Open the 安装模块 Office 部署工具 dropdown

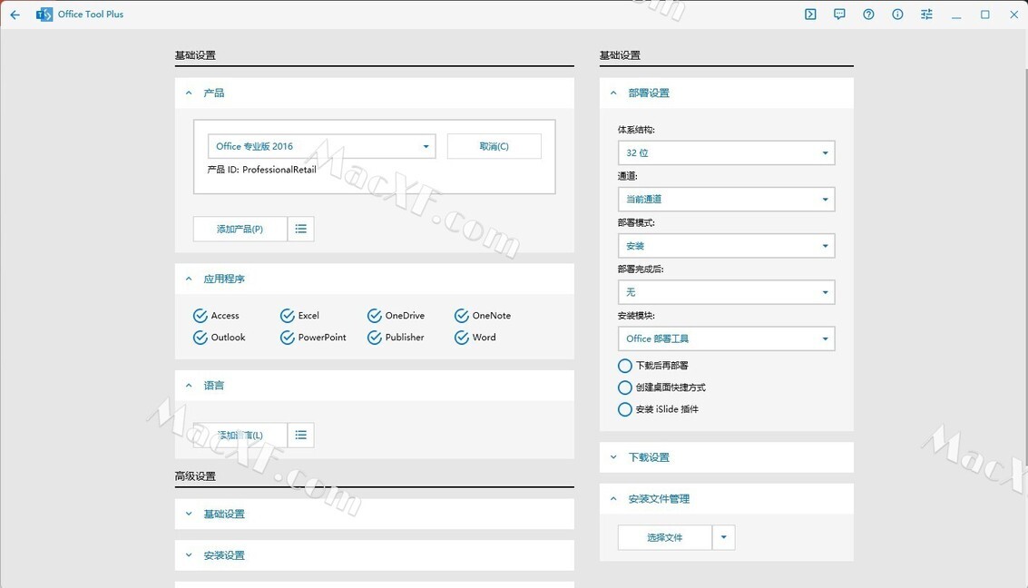[727, 338]
